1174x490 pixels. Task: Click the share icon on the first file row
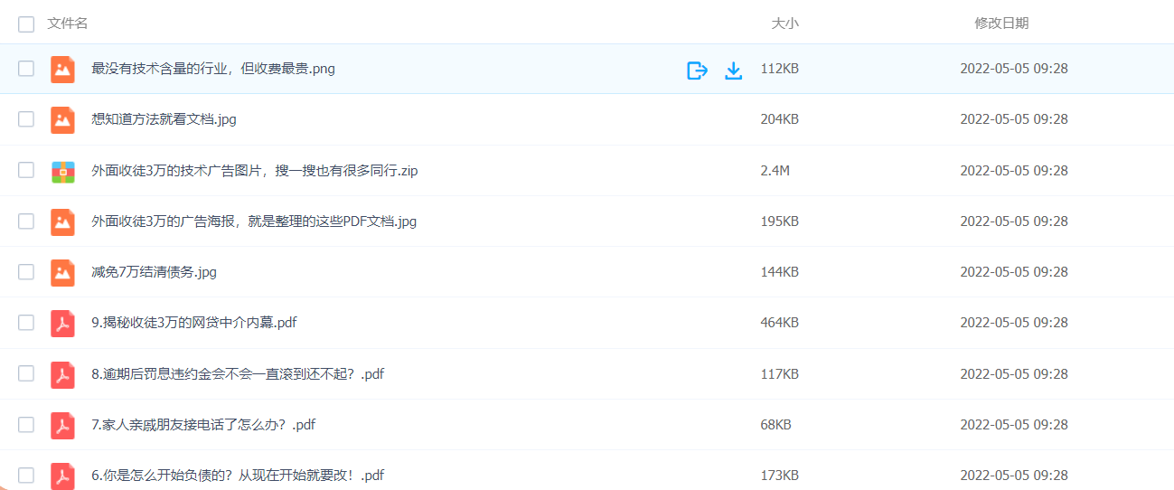[x=697, y=70]
